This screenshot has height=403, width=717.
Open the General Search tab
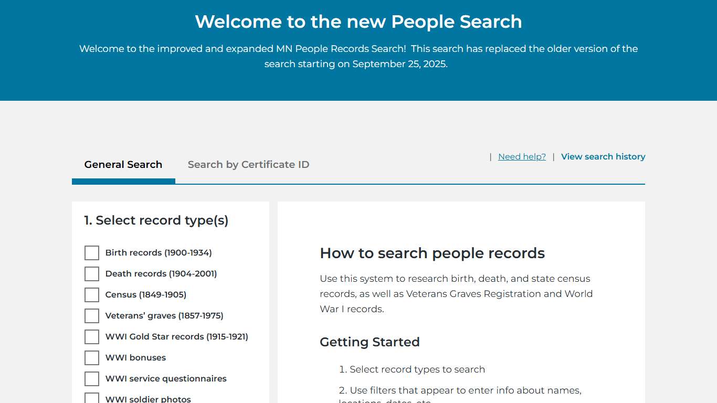(123, 164)
